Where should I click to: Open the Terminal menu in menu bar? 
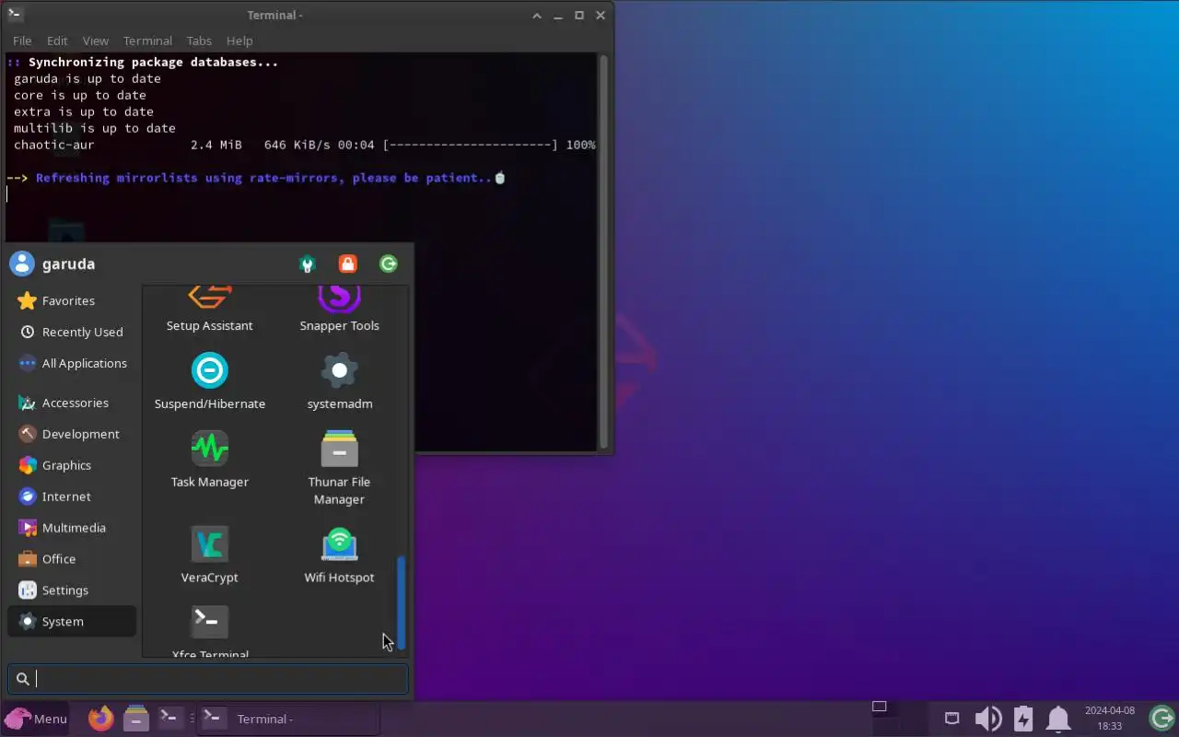[x=147, y=41]
